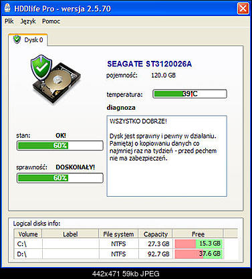Click the sprawność progress bar at 60%
This screenshot has height=279, width=252.
tap(60, 178)
